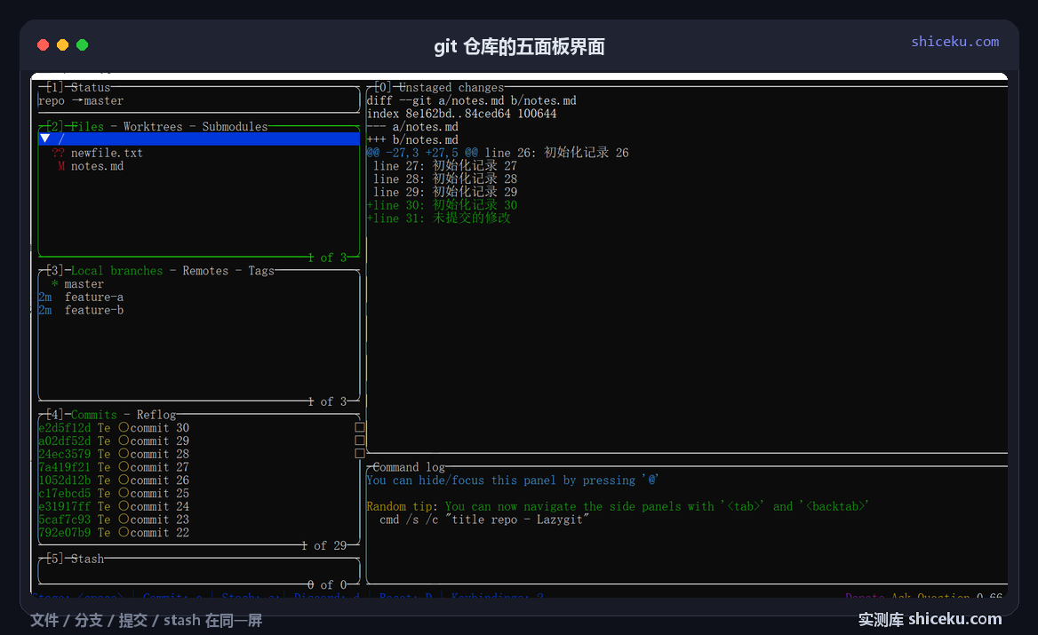Click the graph node circle of commit 29
The image size is (1038, 635).
coord(124,441)
